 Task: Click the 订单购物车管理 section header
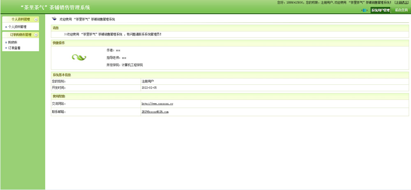[x=21, y=35]
